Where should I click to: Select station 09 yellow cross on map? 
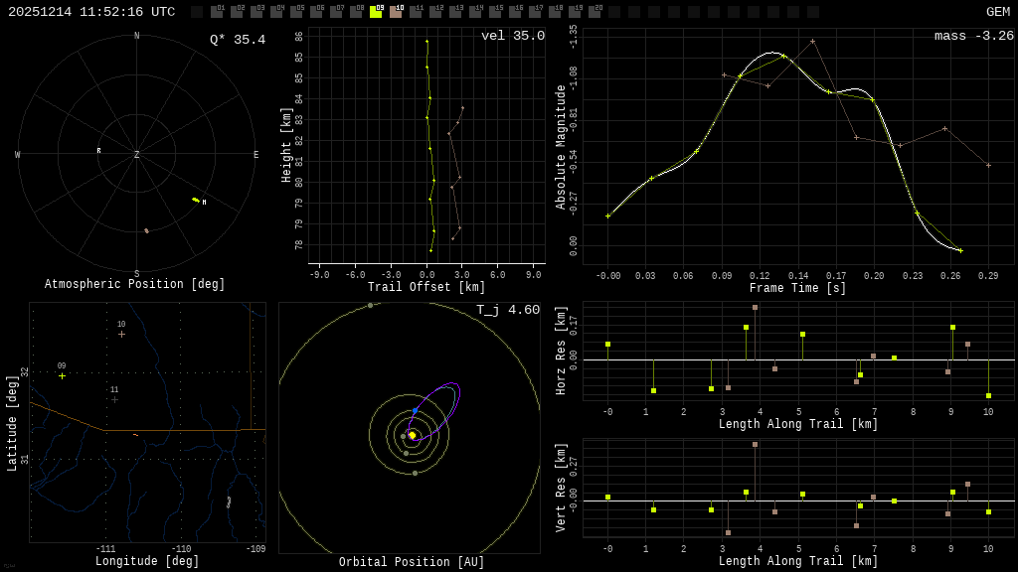[62, 376]
